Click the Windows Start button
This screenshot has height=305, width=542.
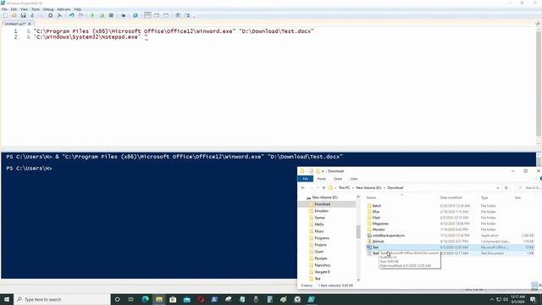(x=7, y=299)
